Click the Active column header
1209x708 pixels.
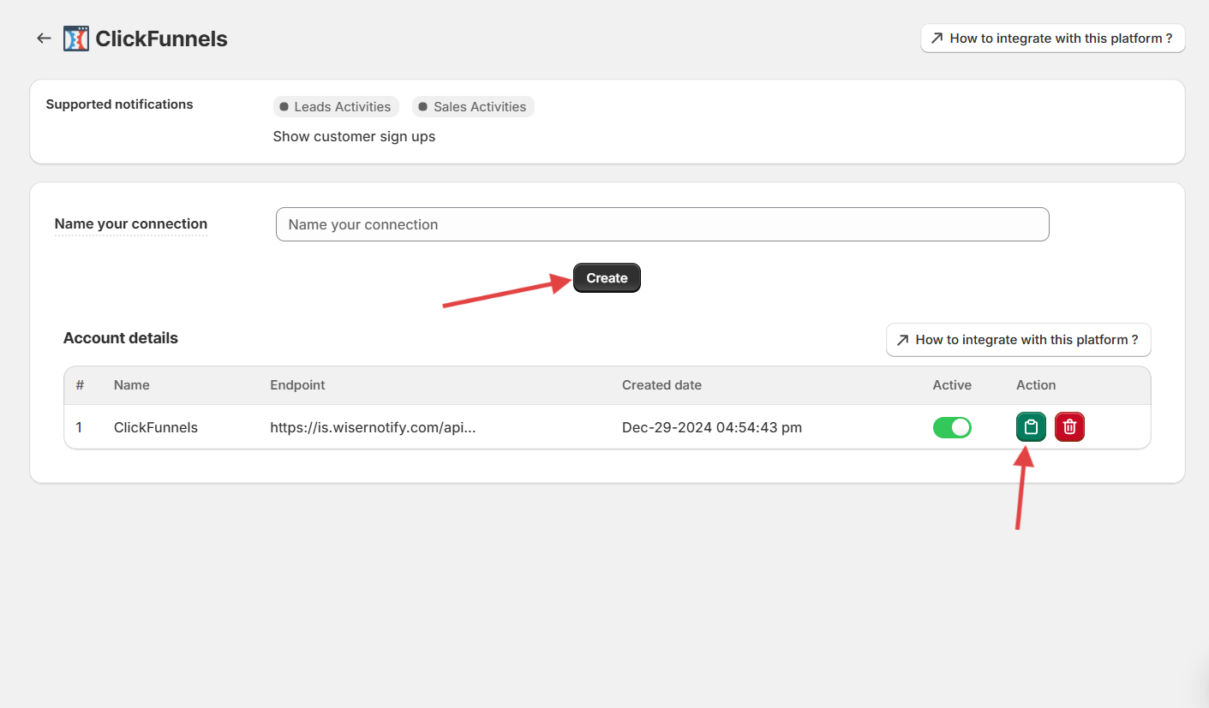point(952,385)
